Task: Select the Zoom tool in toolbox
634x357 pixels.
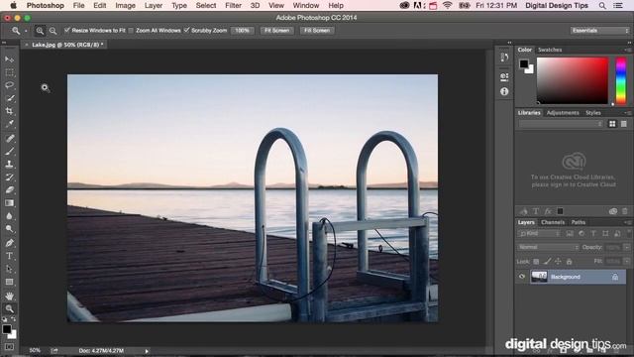Action: 9,308
